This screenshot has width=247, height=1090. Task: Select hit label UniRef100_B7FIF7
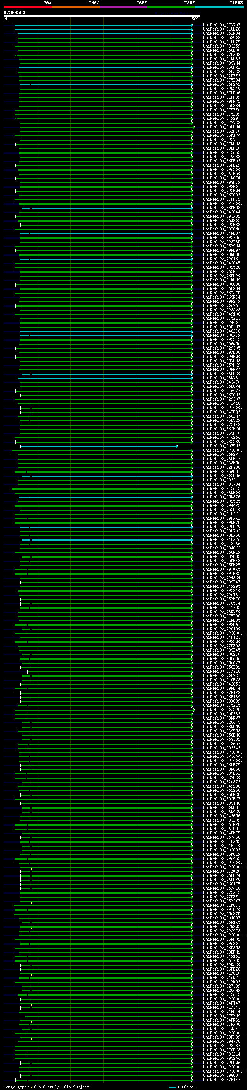click(221, 1080)
